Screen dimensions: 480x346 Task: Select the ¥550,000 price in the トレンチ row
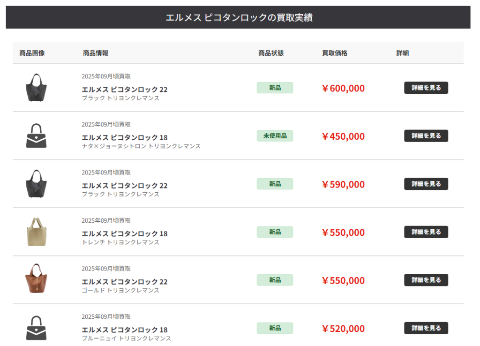(x=343, y=233)
